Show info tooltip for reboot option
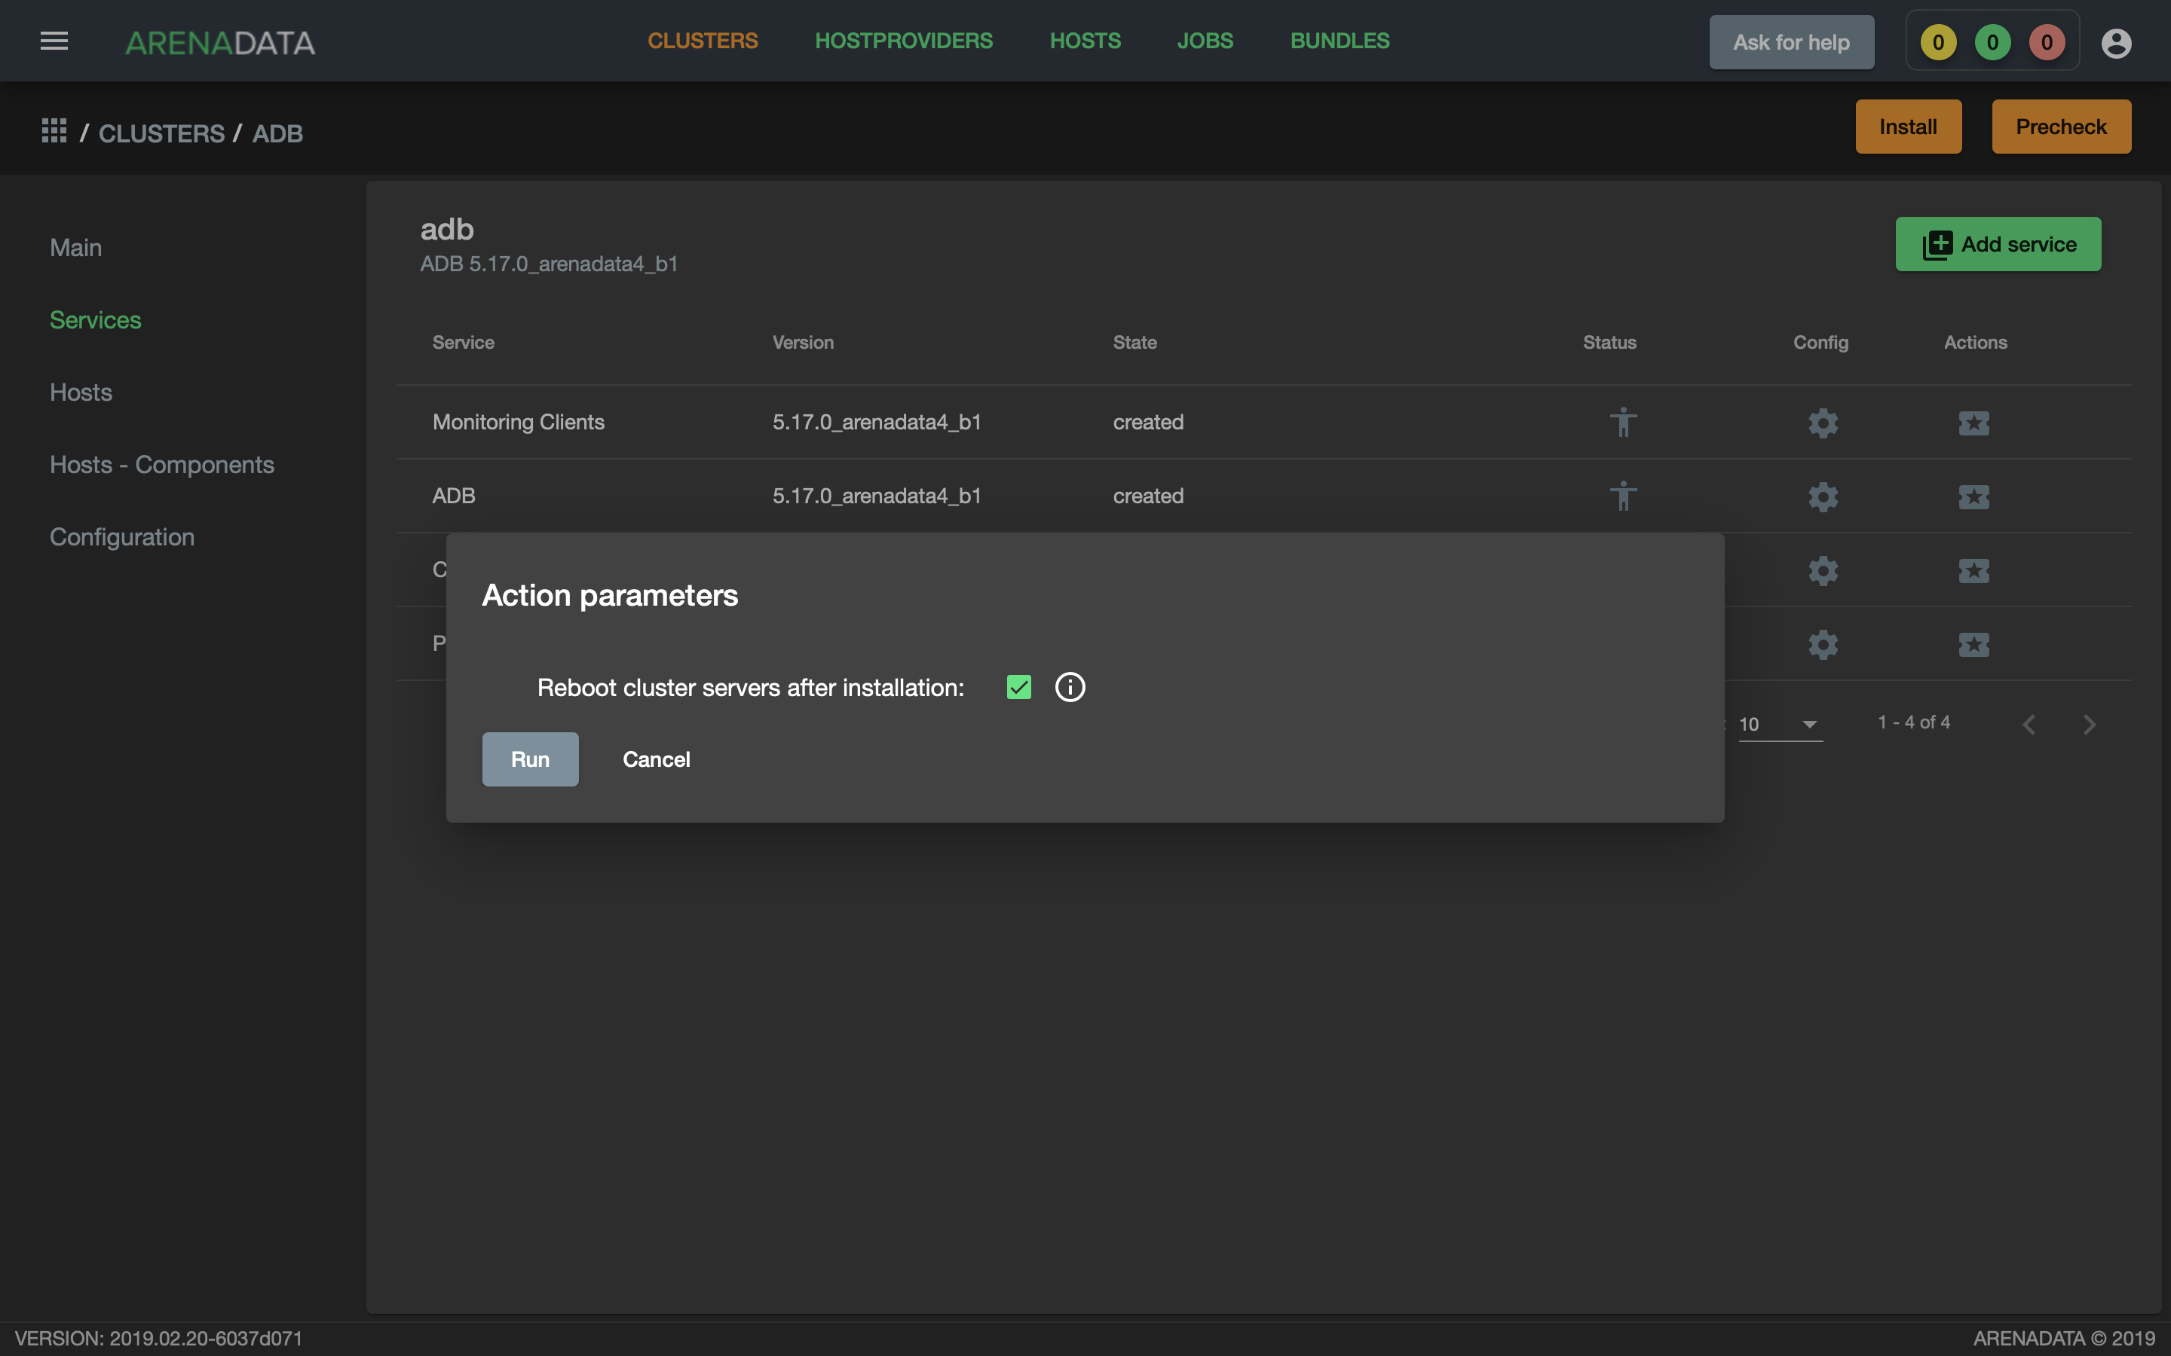Screen dimensions: 2171x1356 pos(1070,687)
